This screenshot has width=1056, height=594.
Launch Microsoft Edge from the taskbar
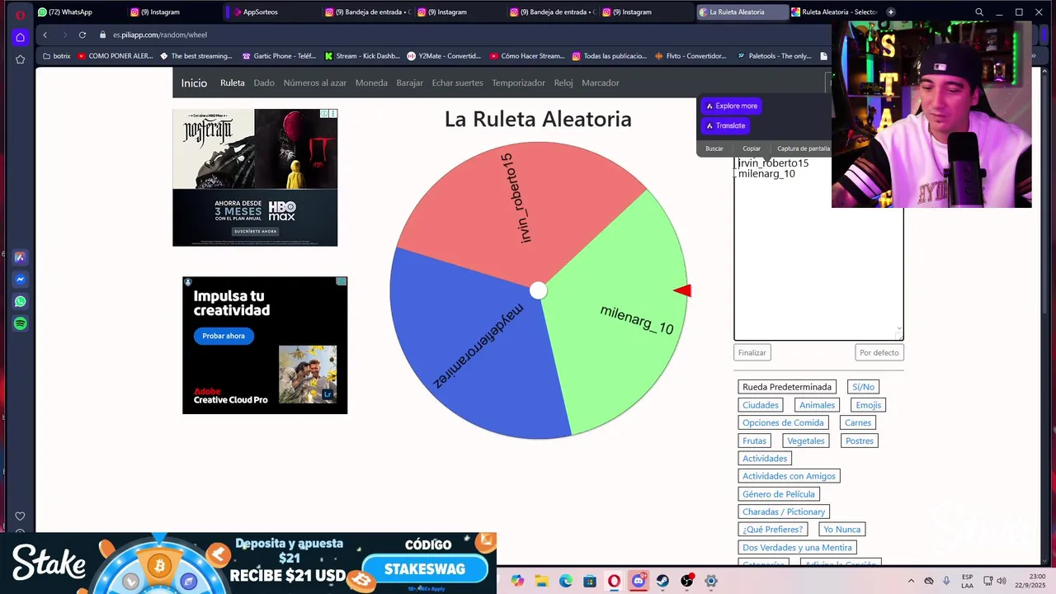click(x=566, y=581)
